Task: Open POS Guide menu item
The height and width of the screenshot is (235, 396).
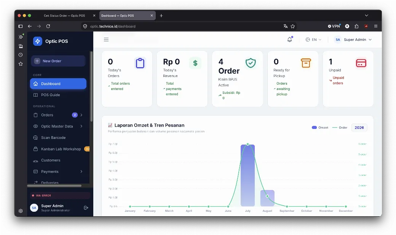Action: [x=58, y=95]
